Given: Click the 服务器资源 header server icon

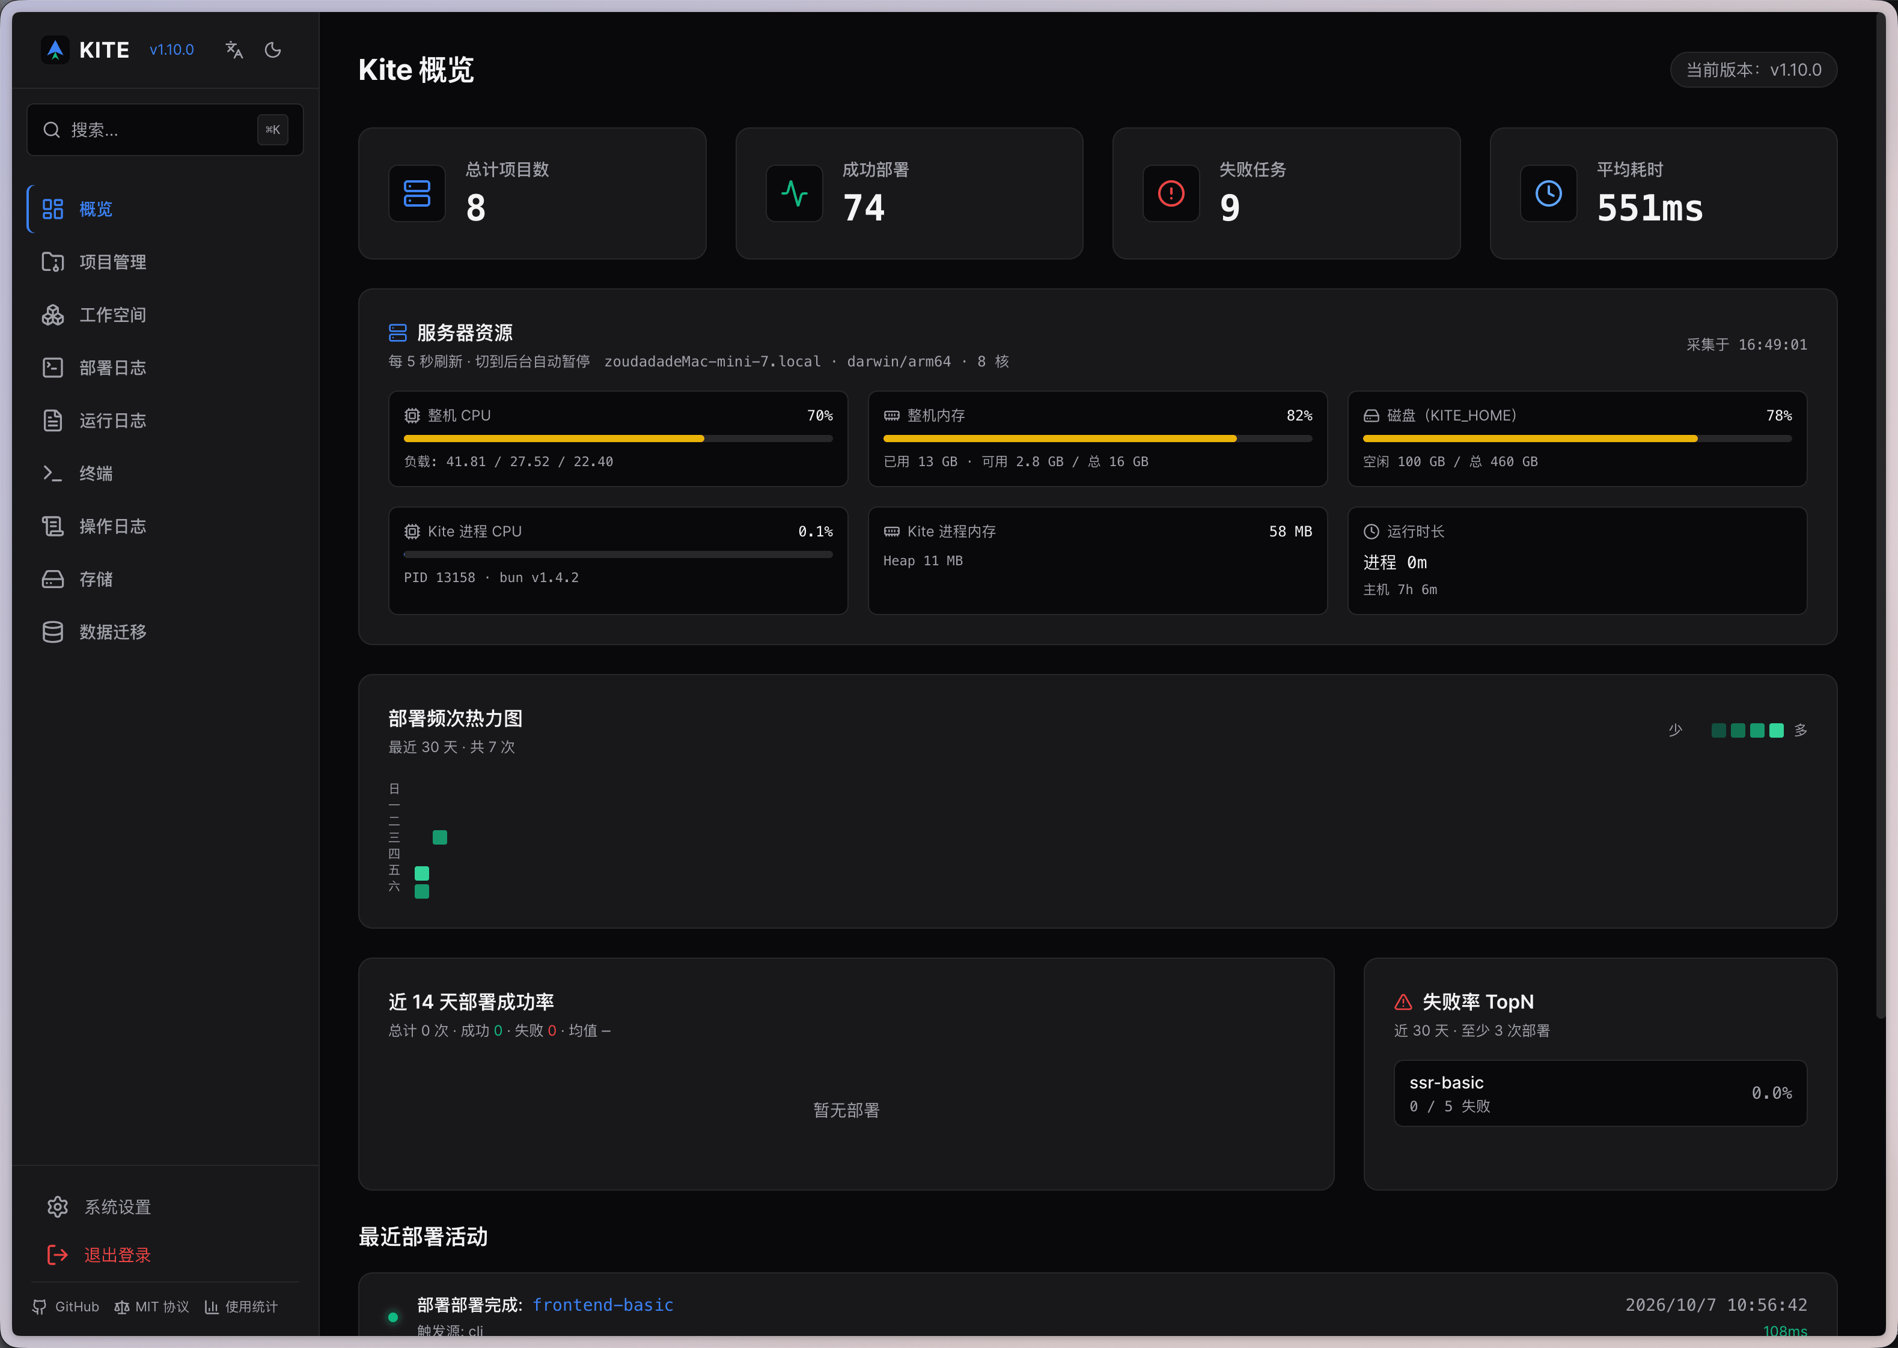Looking at the screenshot, I should point(398,333).
